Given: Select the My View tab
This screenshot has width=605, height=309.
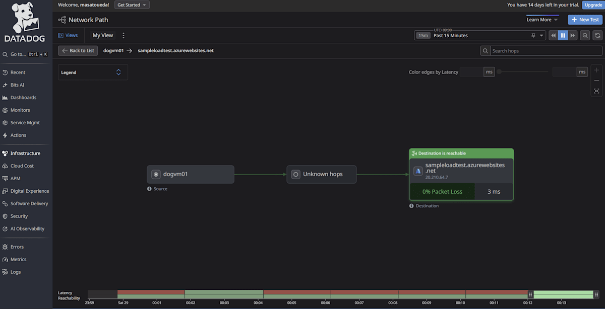Looking at the screenshot, I should point(103,36).
